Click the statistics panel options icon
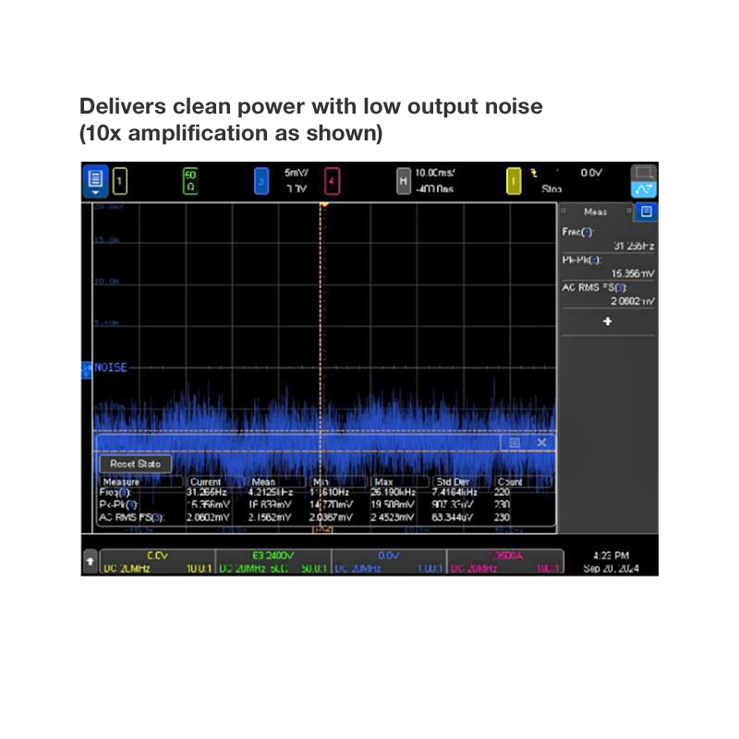The width and height of the screenshot is (739, 739). 515,442
